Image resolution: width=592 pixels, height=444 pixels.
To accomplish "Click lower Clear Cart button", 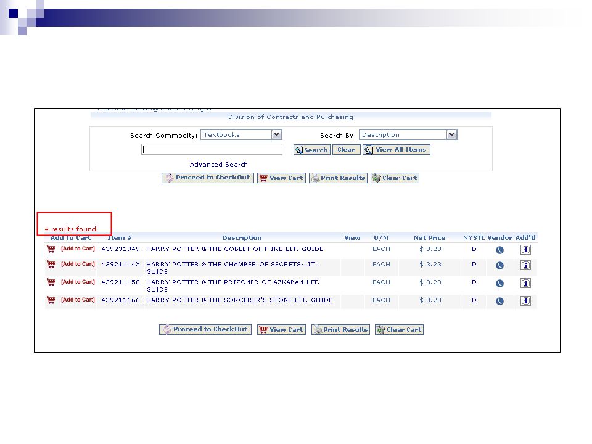I will pos(399,329).
